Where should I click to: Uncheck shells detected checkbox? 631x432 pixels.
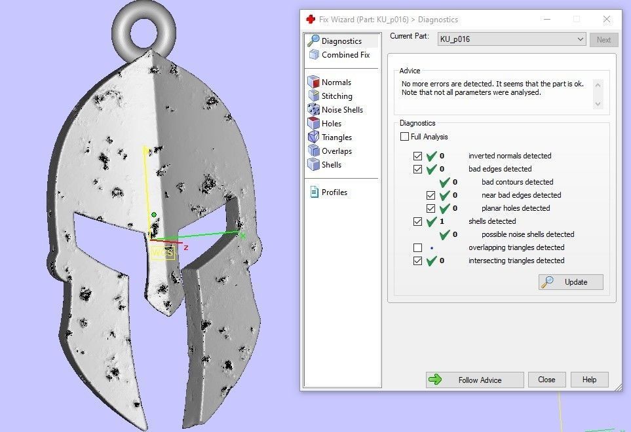pyautogui.click(x=417, y=221)
